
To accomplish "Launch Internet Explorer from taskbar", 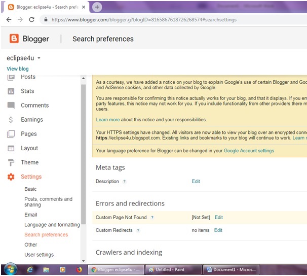I will (30, 270).
